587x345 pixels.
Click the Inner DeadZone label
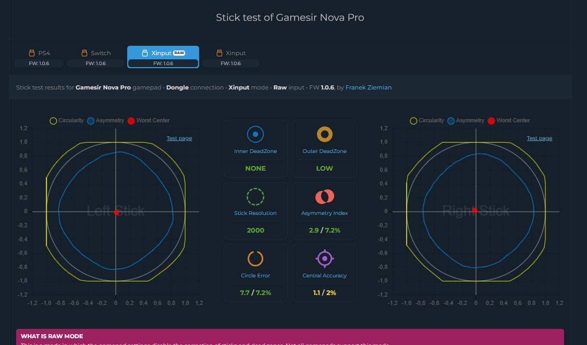point(255,151)
